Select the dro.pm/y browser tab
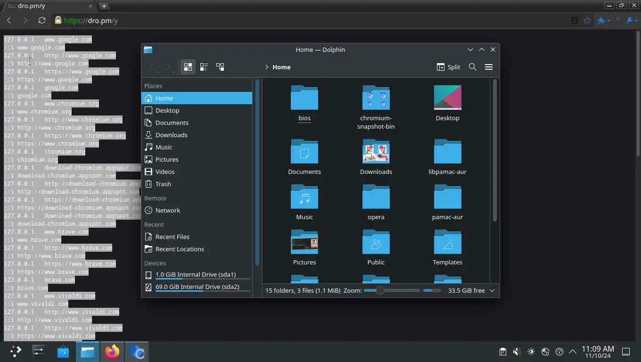641x362 pixels. pyautogui.click(x=49, y=6)
